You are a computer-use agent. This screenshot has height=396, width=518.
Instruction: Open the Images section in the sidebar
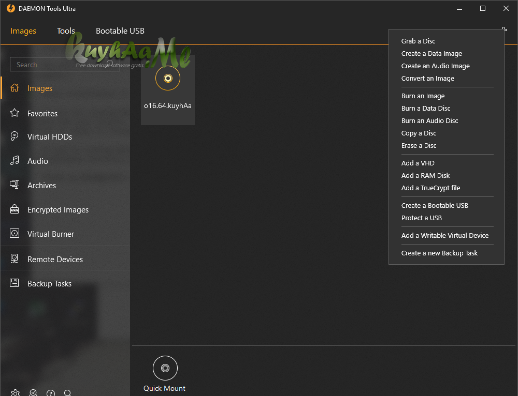click(65, 88)
